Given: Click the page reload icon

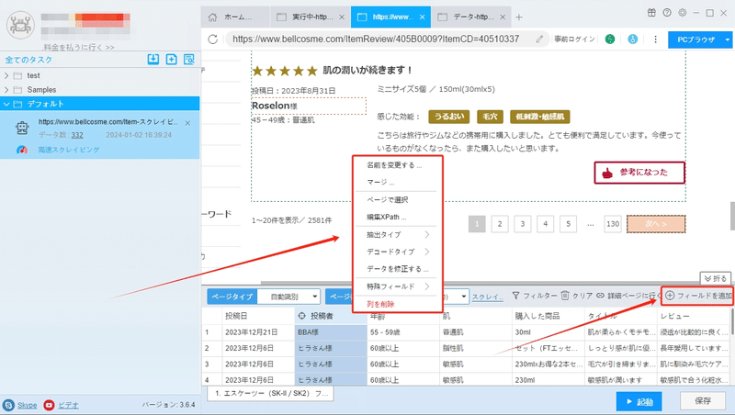Looking at the screenshot, I should [x=213, y=39].
